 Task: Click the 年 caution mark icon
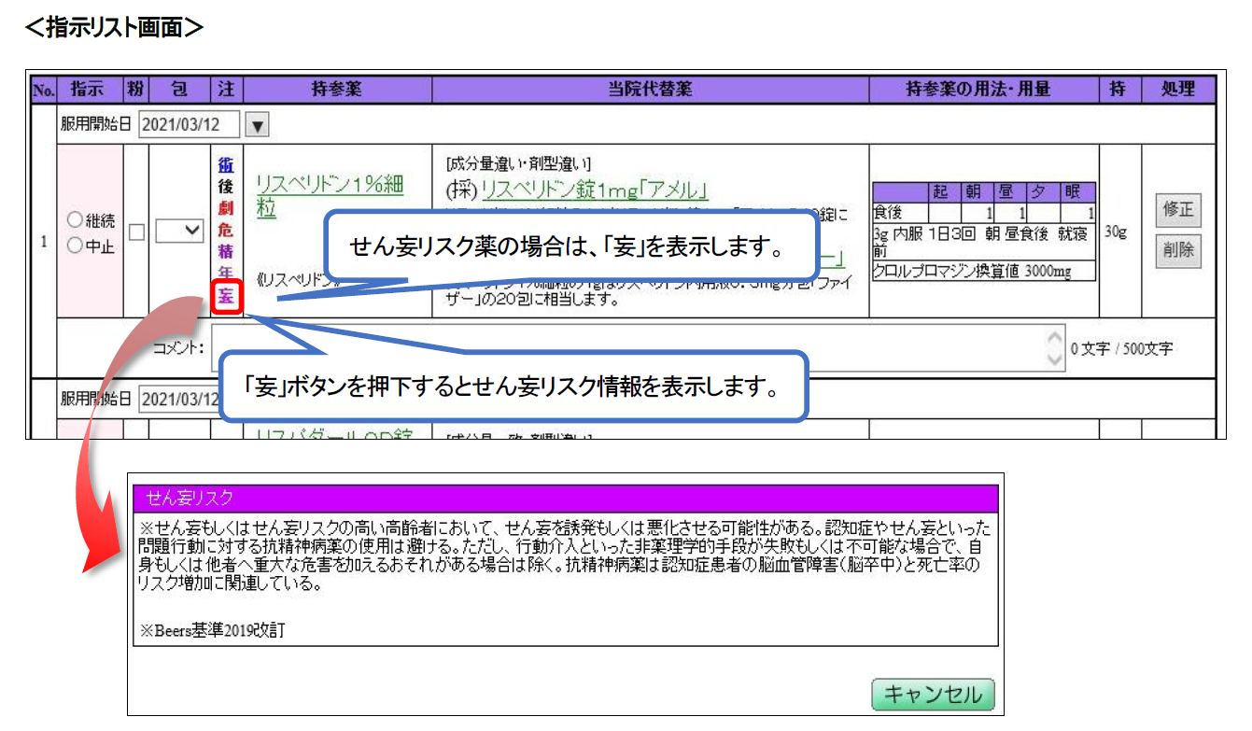tap(226, 274)
